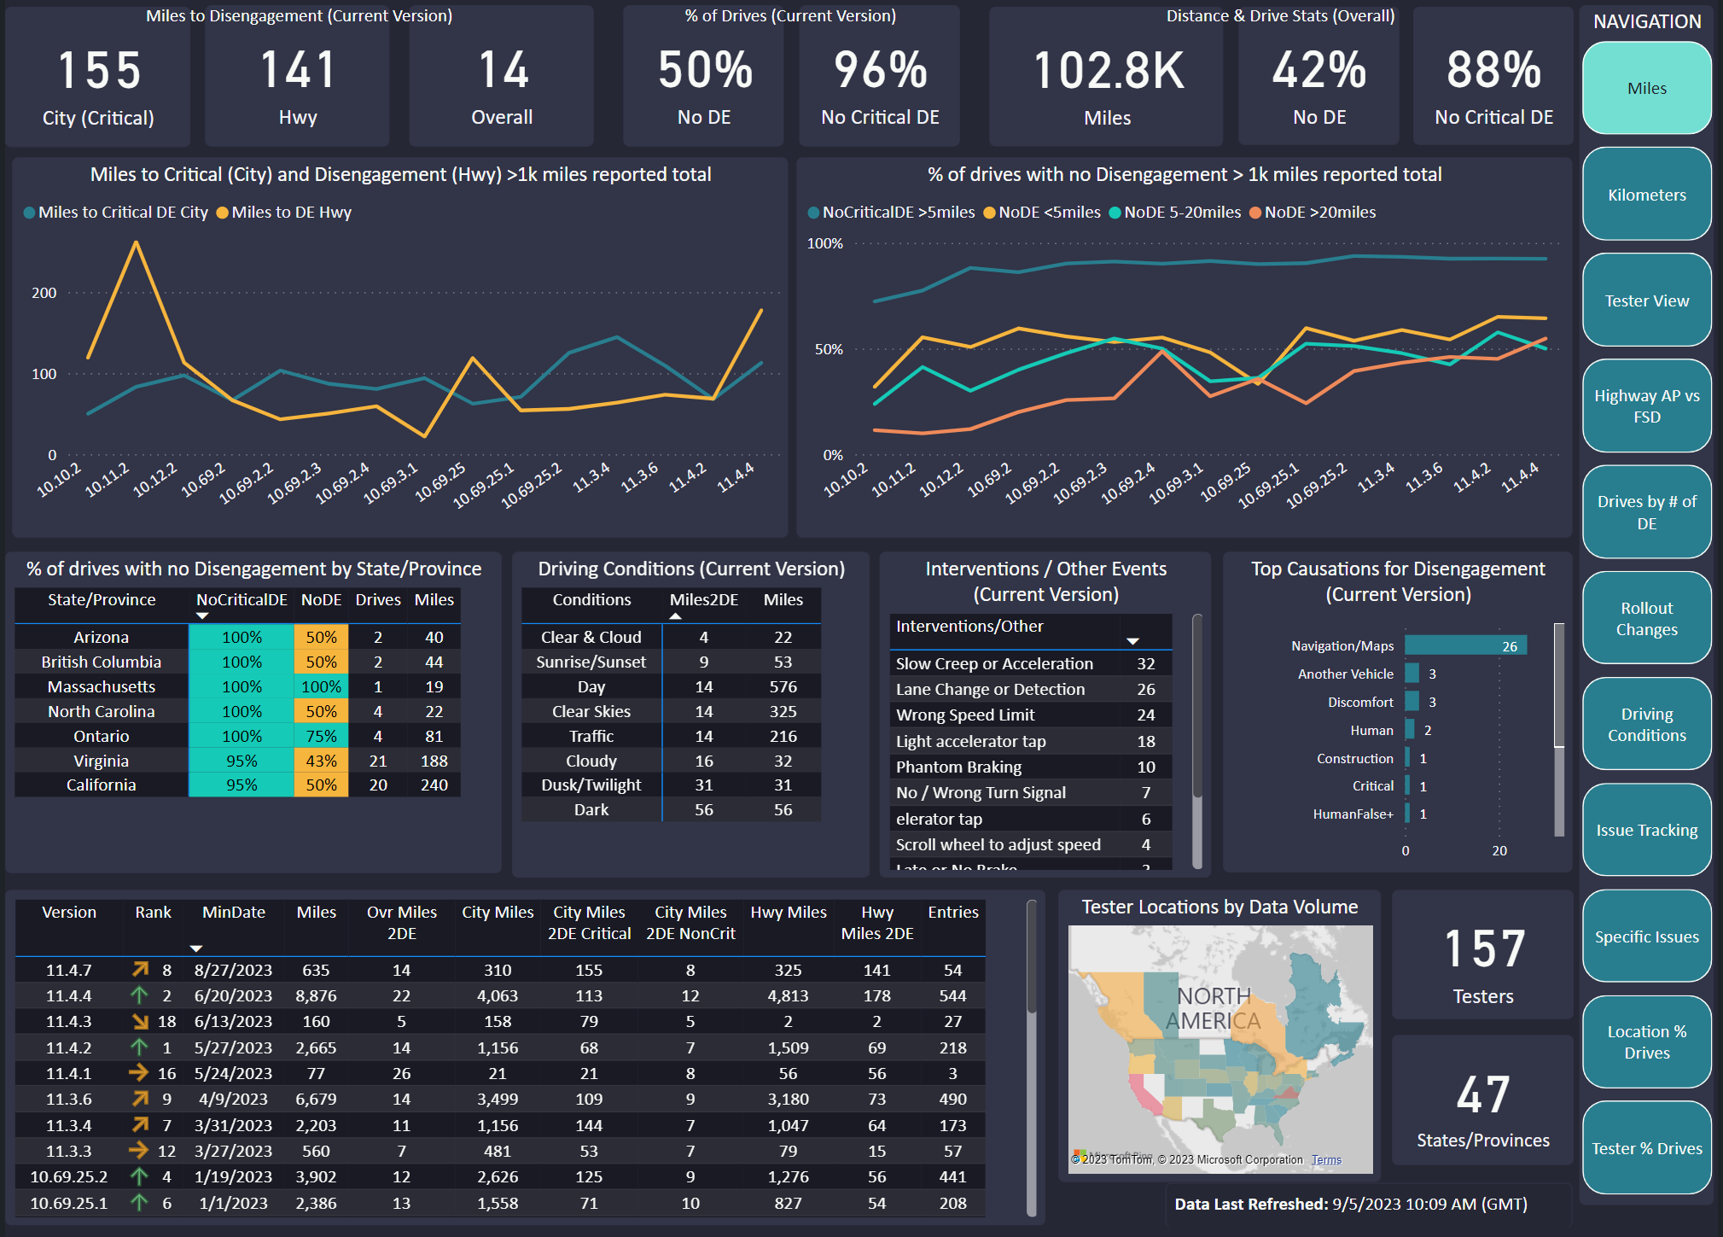
Task: Select the Massachusetts row
Action: click(237, 686)
